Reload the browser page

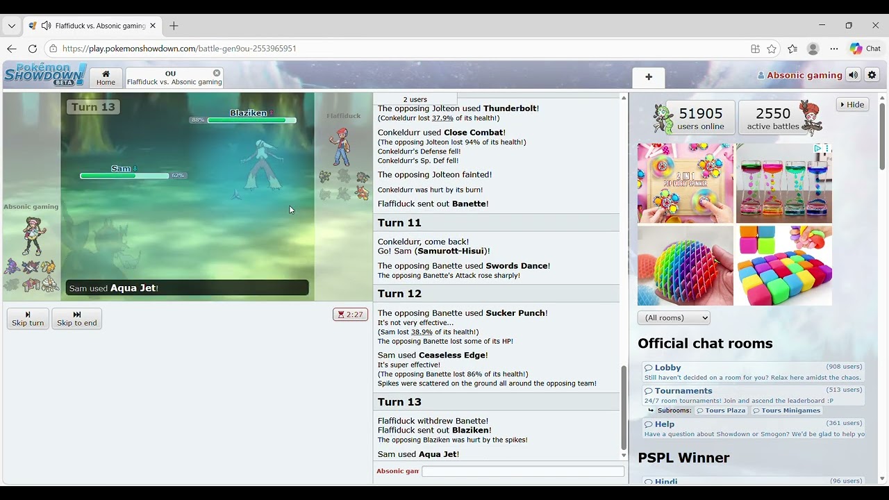click(x=32, y=49)
